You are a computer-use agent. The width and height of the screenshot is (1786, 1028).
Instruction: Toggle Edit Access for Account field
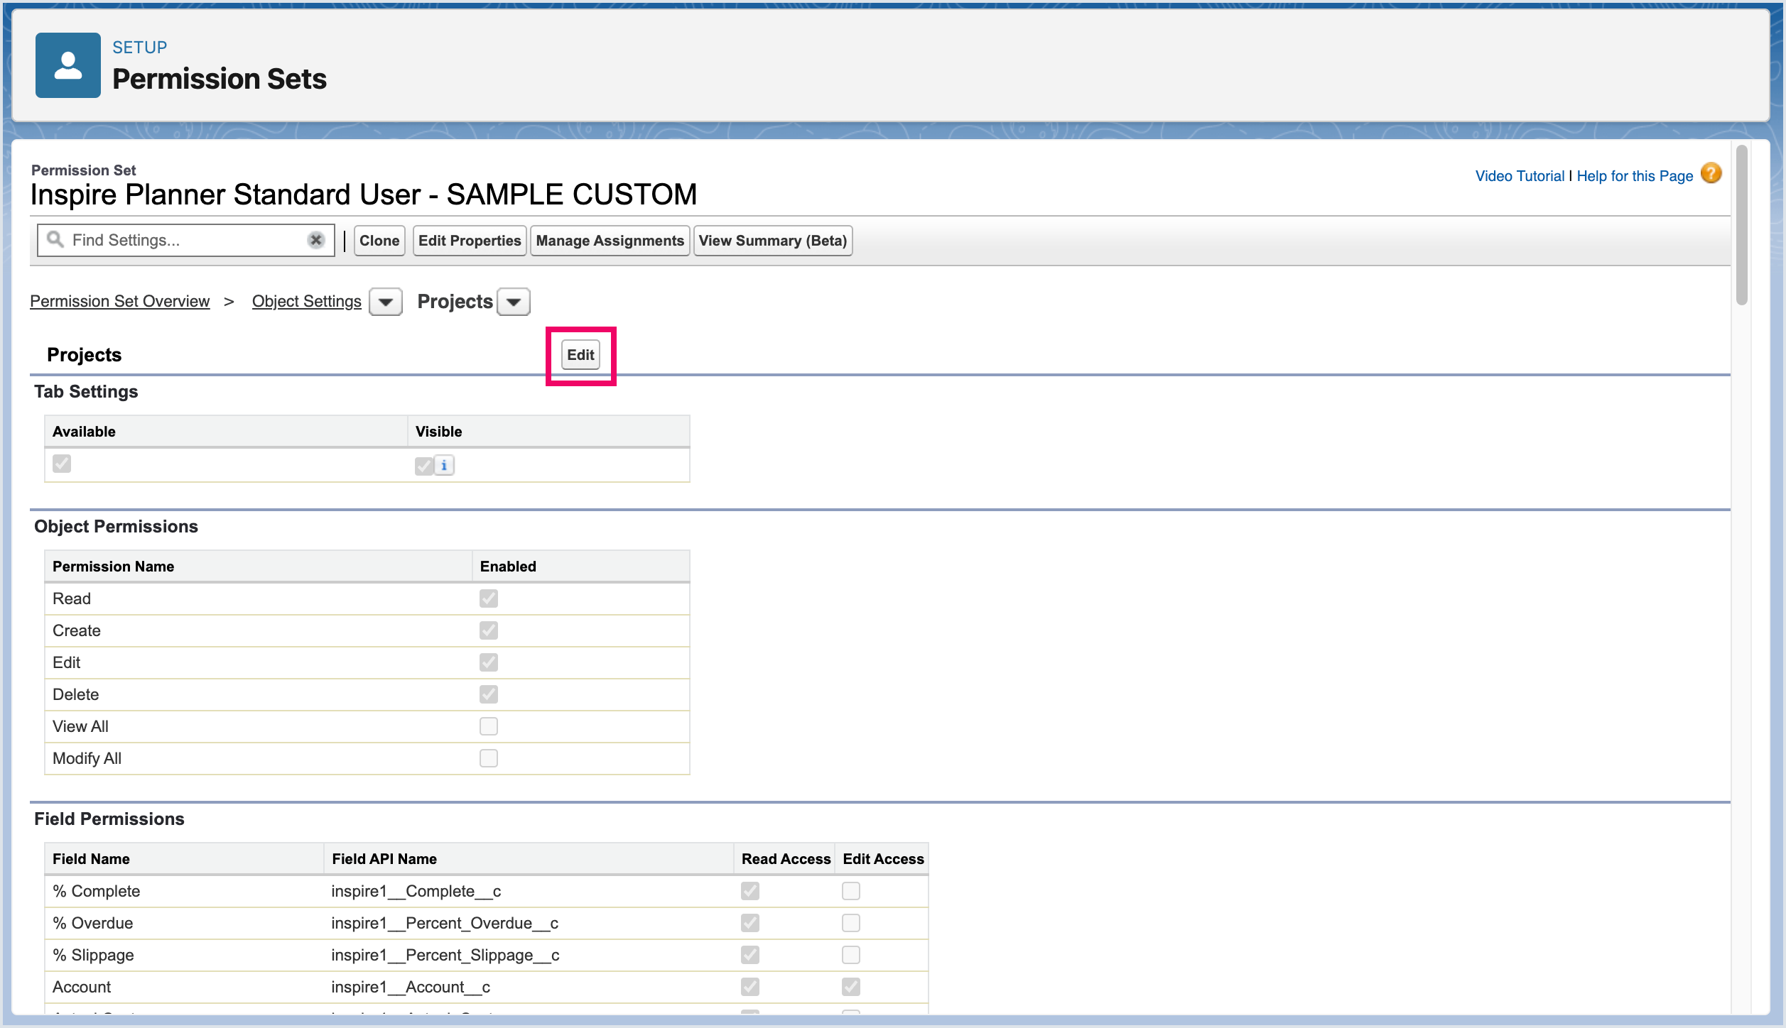(x=851, y=987)
